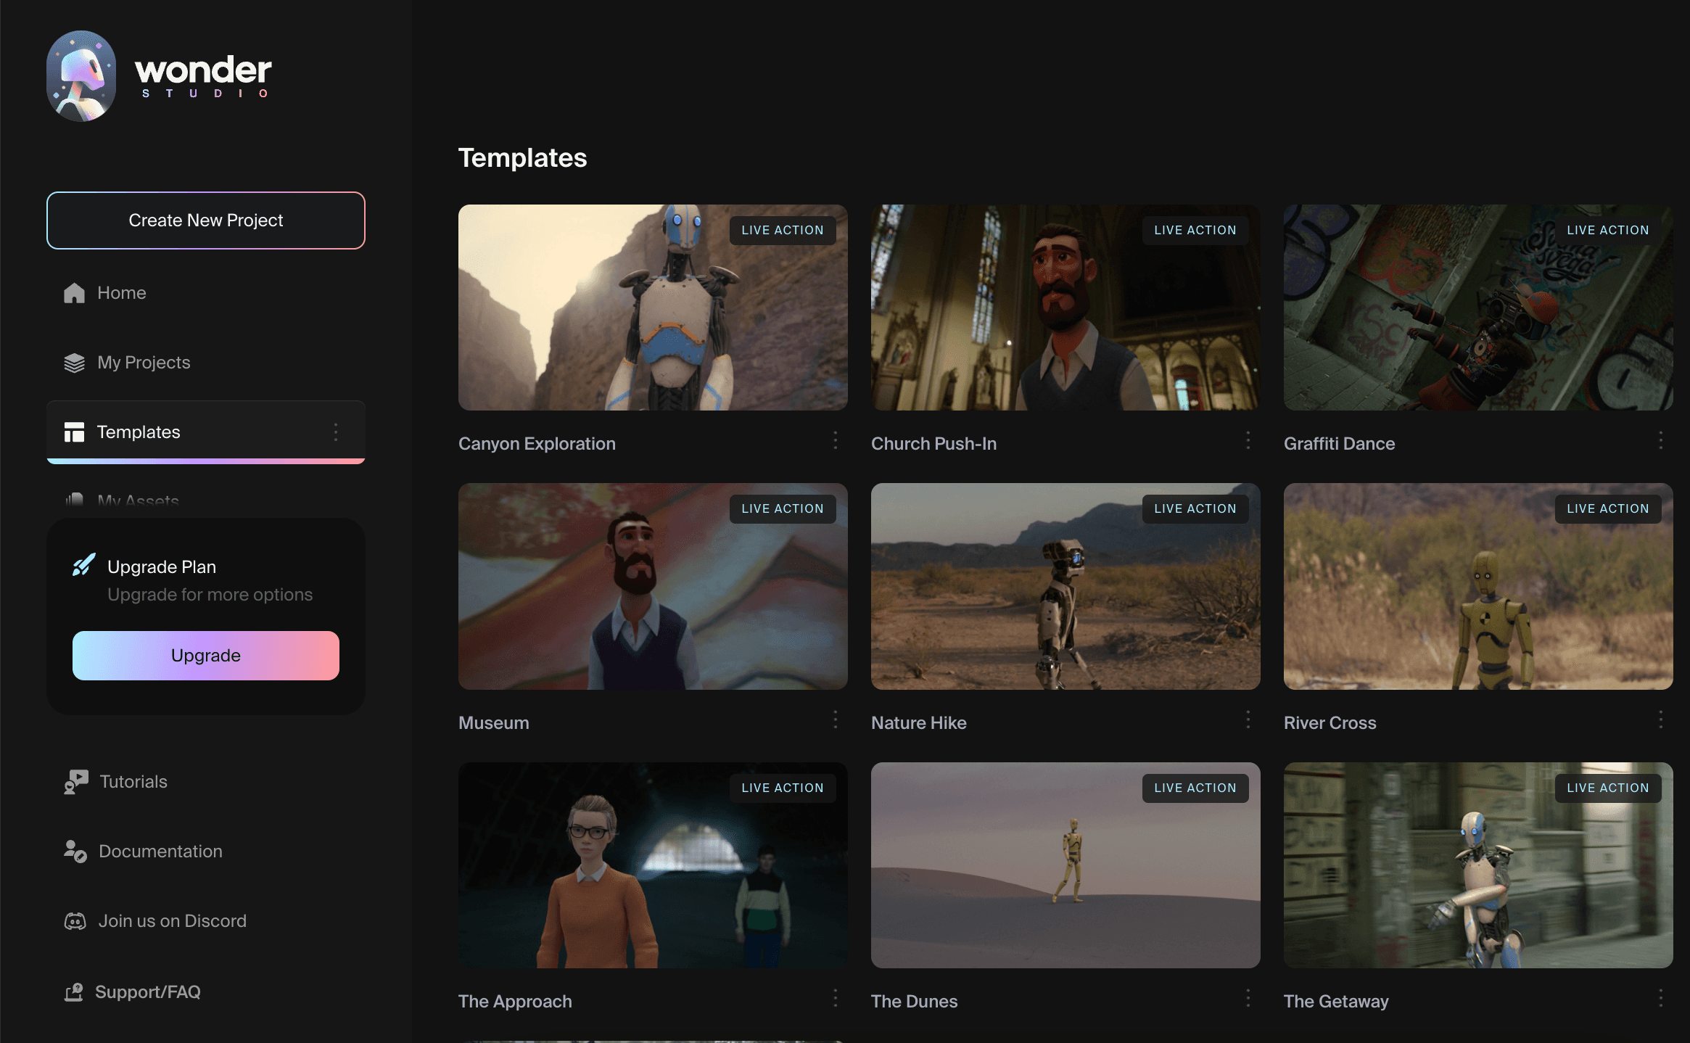Open options menu for Nature Hike

click(x=1248, y=720)
